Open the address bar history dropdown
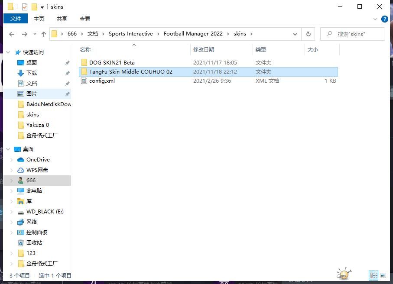The width and height of the screenshot is (393, 284). tap(295, 34)
